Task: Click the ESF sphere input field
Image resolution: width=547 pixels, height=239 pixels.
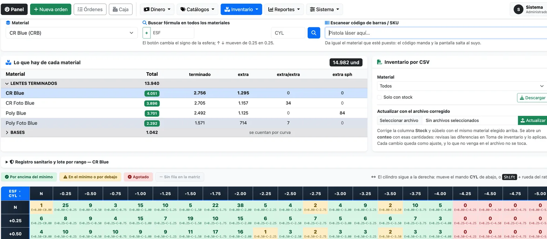Action: [x=172, y=33]
